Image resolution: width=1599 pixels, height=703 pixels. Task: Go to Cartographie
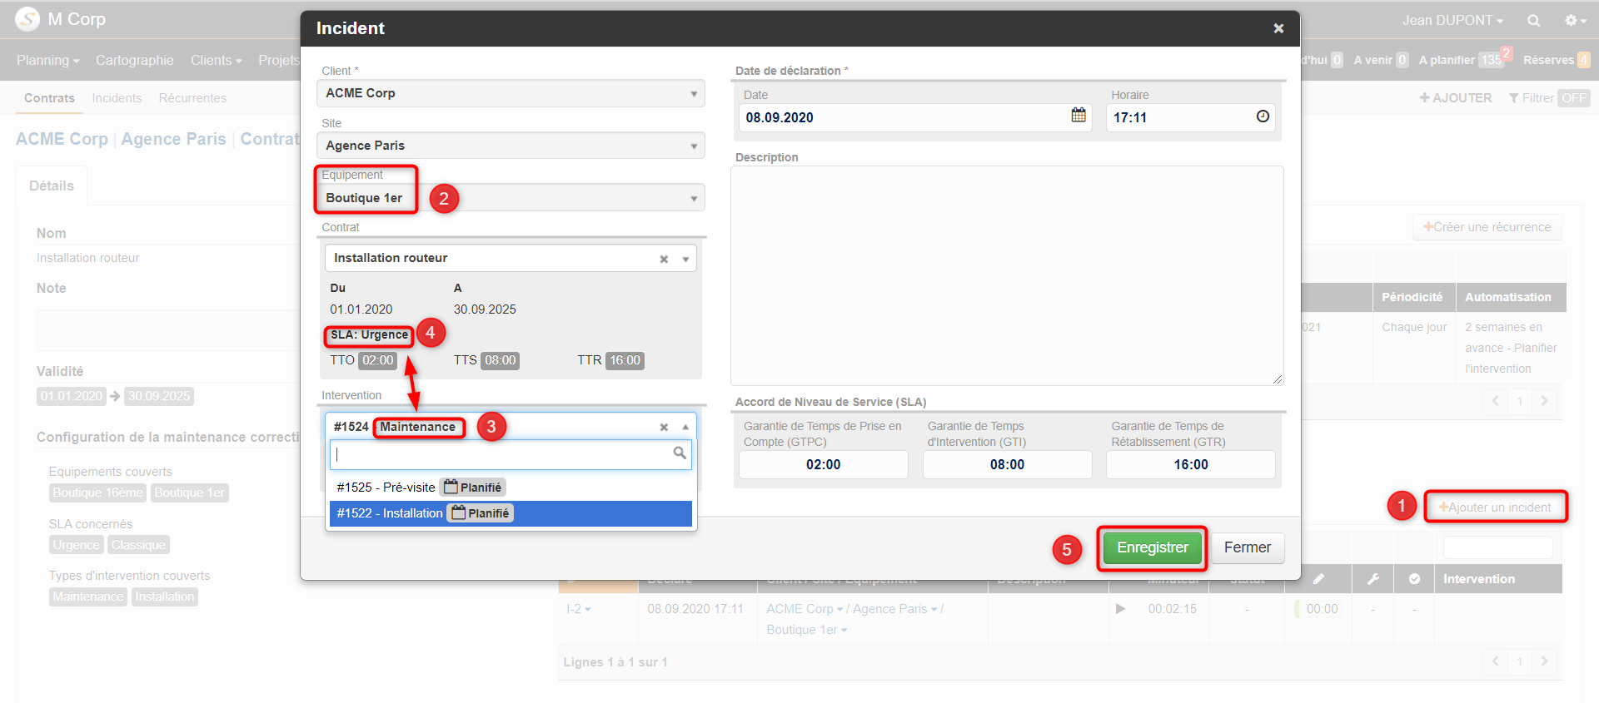click(135, 60)
